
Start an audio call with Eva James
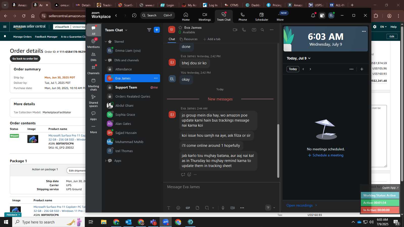click(244, 30)
